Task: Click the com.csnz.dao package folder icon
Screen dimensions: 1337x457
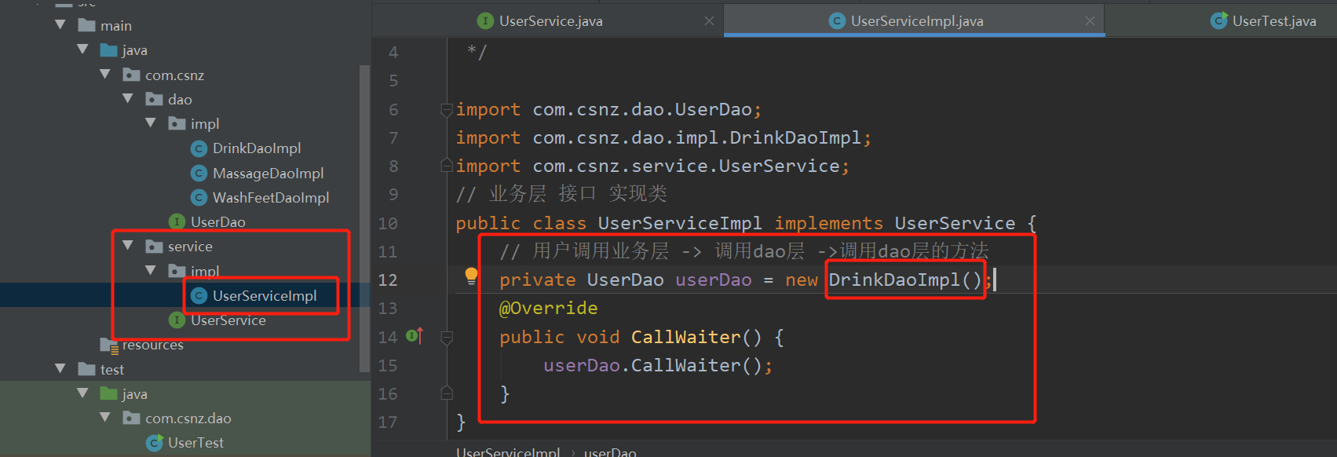Action: pyautogui.click(x=132, y=418)
